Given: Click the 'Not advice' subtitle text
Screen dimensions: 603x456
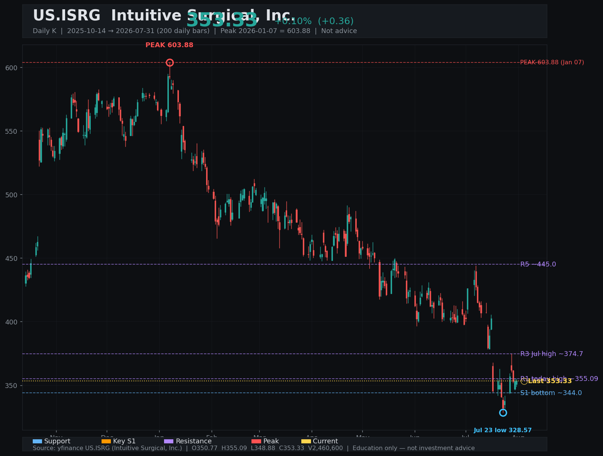Looking at the screenshot, I should click(339, 31).
